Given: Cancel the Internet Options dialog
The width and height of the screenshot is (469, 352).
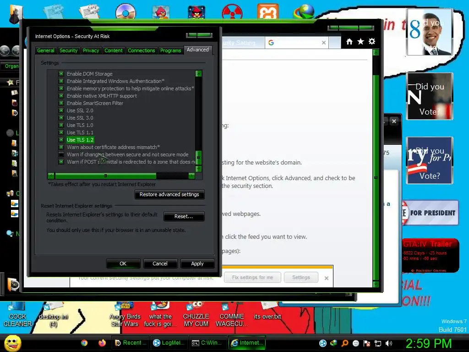Looking at the screenshot, I should (x=160, y=264).
